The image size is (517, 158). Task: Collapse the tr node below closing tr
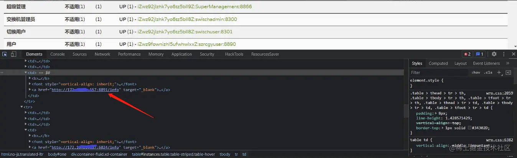pos(22,107)
